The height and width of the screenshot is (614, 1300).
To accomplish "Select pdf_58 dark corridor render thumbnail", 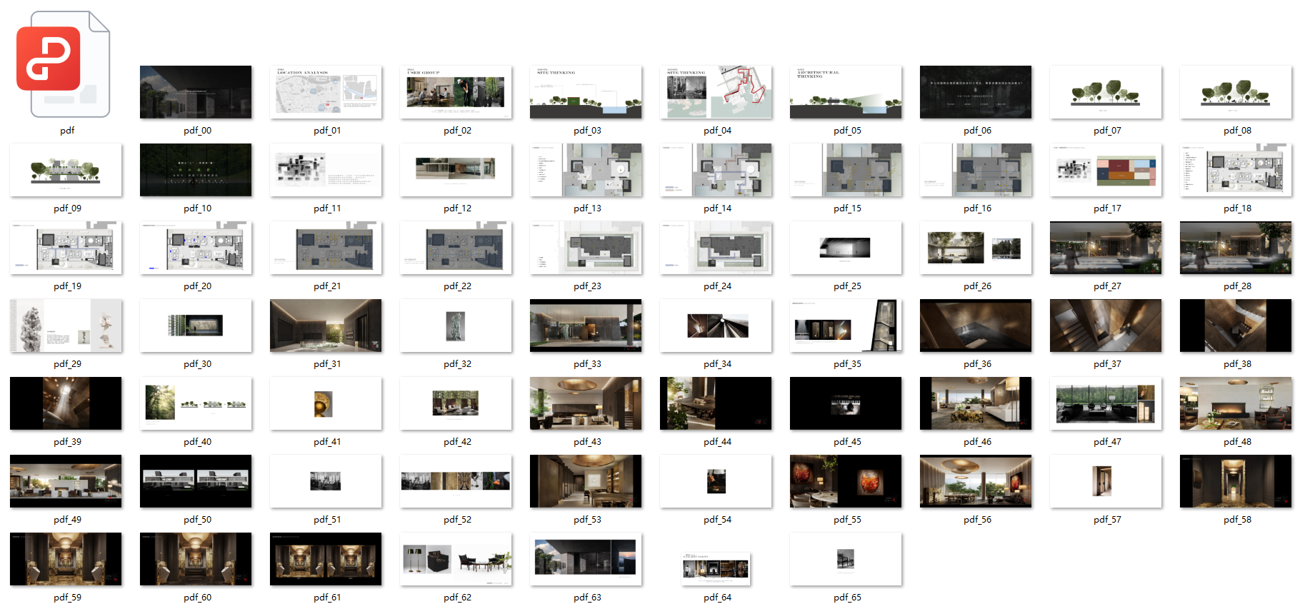I will pos(1236,481).
